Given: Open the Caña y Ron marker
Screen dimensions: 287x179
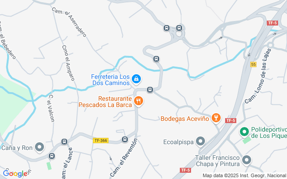Looking at the screenshot, I should (x=40, y=147).
